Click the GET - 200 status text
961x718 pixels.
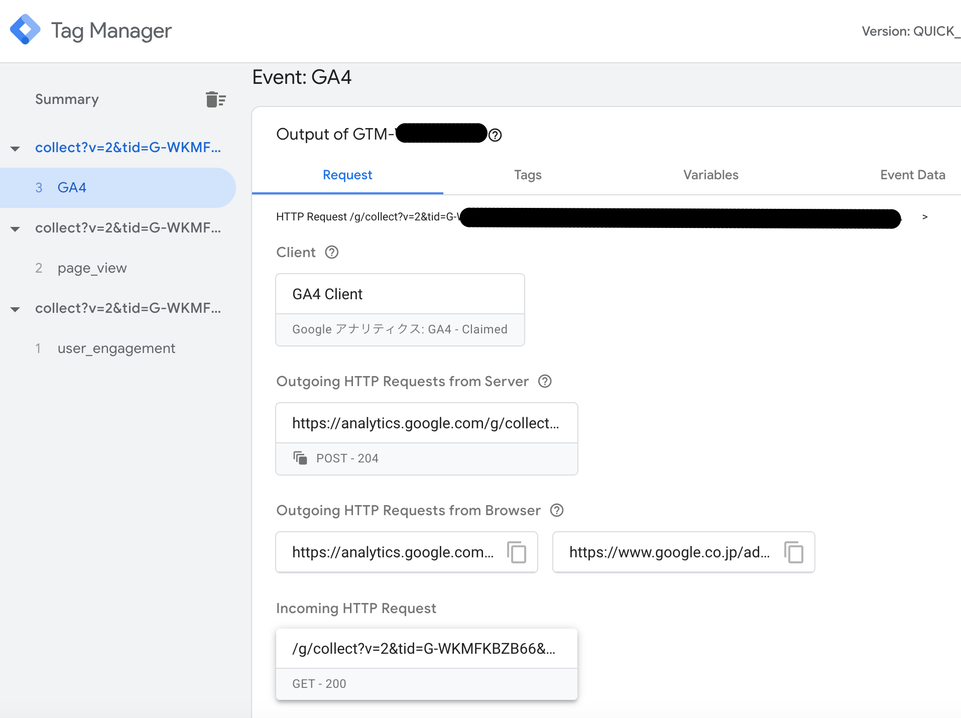(x=319, y=684)
